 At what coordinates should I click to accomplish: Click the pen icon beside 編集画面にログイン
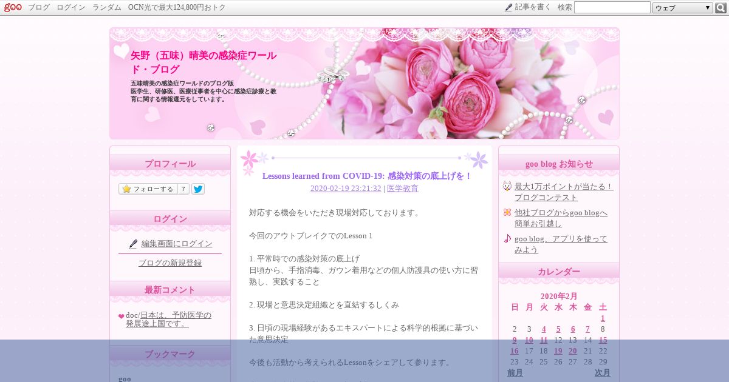click(x=133, y=244)
